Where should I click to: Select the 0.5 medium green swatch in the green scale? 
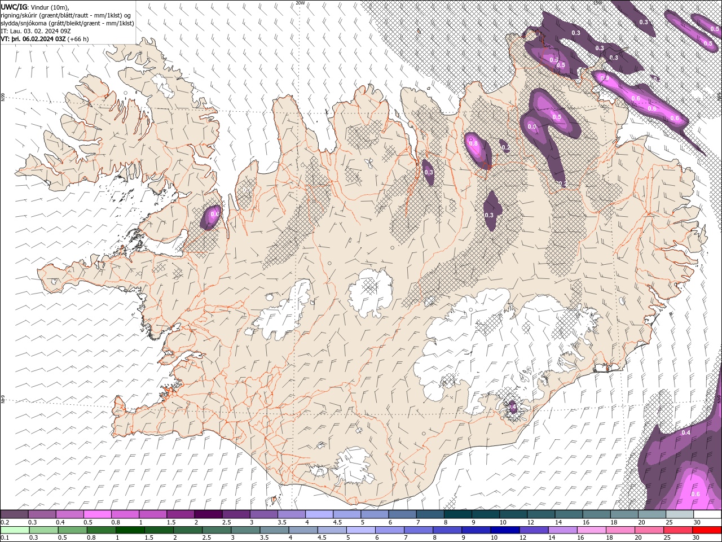[x=72, y=530]
